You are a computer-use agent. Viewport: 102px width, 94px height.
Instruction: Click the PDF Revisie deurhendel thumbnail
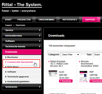click(83, 77)
